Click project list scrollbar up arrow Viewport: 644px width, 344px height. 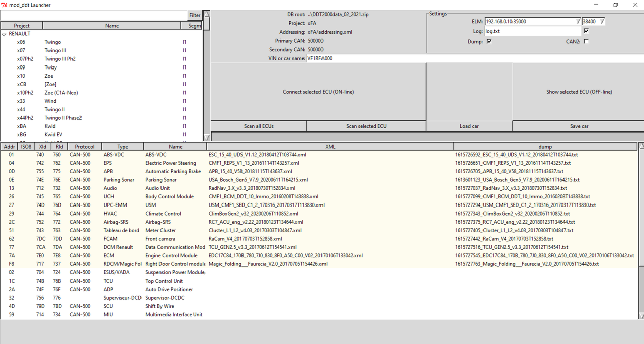(206, 14)
